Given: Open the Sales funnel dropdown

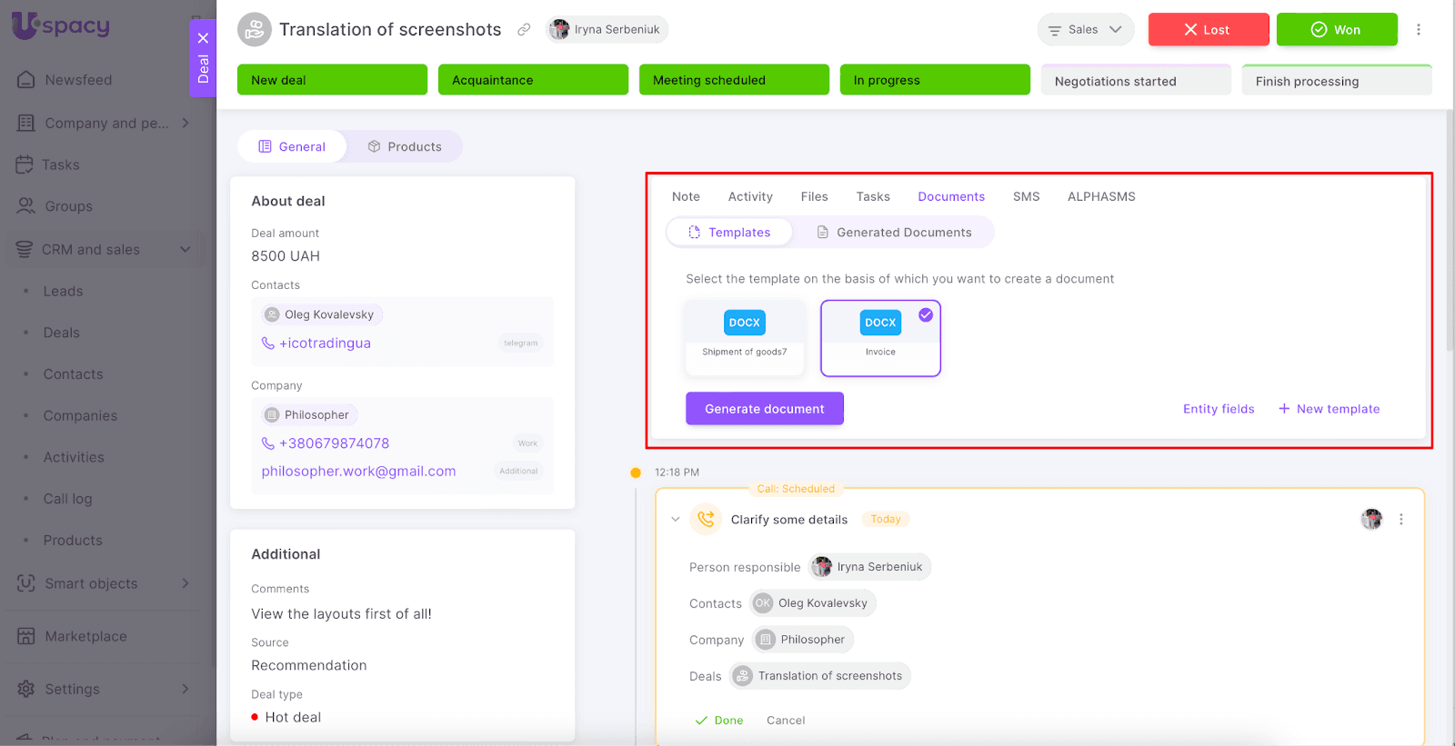Looking at the screenshot, I should (1085, 30).
